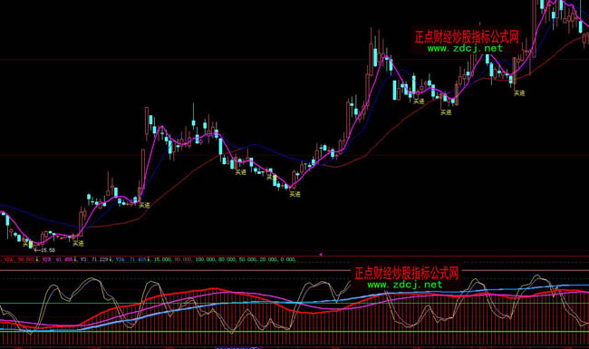Select the red V2A indicator label
589x349 pixels.
(x=9, y=259)
